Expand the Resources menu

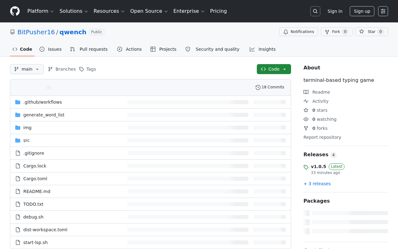109,11
